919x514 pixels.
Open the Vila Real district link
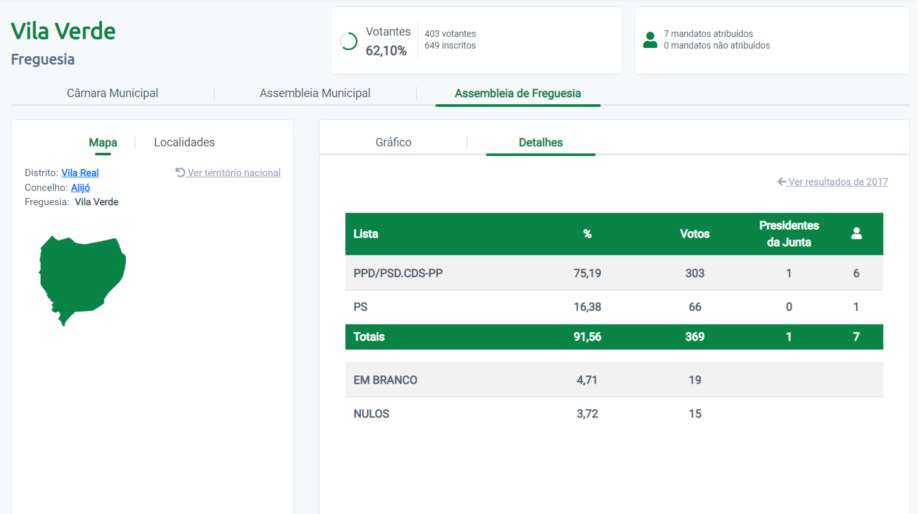coord(80,173)
